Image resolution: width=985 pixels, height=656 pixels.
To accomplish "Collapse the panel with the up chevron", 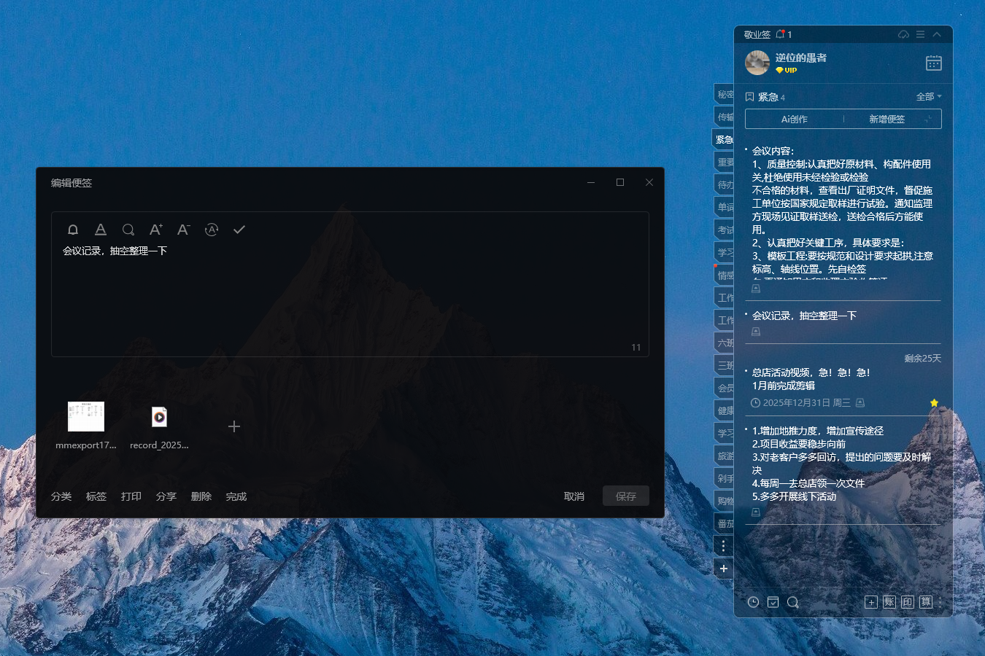I will coord(937,34).
